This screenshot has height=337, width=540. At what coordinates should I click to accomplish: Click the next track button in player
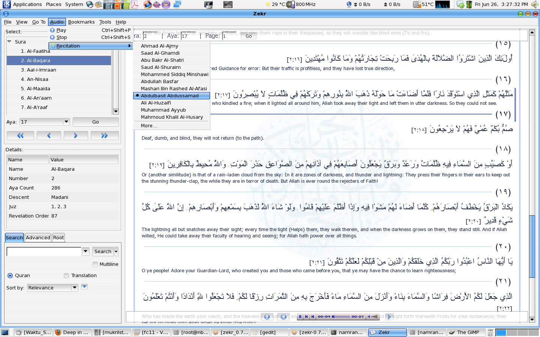coord(313,317)
